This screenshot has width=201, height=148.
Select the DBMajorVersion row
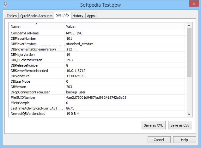tap(98, 55)
